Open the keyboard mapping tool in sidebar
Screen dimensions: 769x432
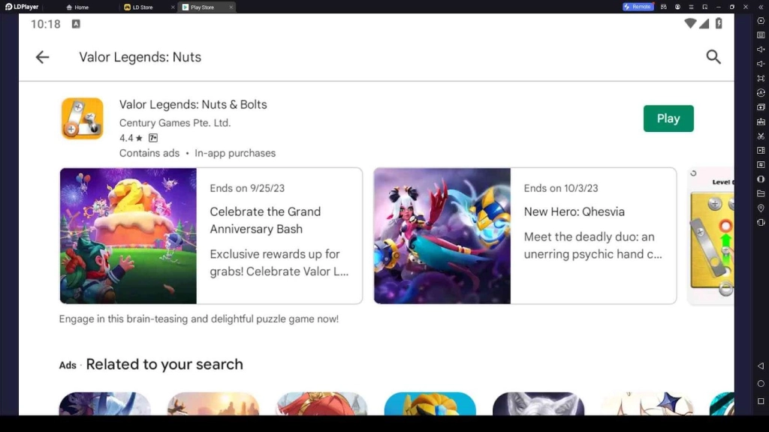click(761, 35)
